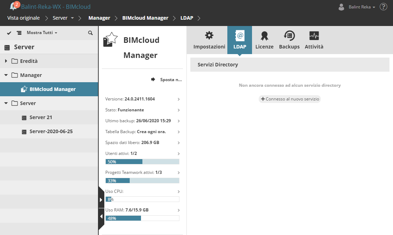This screenshot has height=235, width=393.
Task: Expand the Versione details chevron
Action: (x=179, y=99)
